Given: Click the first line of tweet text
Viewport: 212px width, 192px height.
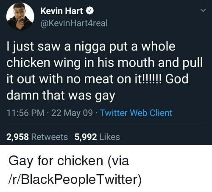Looking at the screenshot, I should tap(91, 47).
